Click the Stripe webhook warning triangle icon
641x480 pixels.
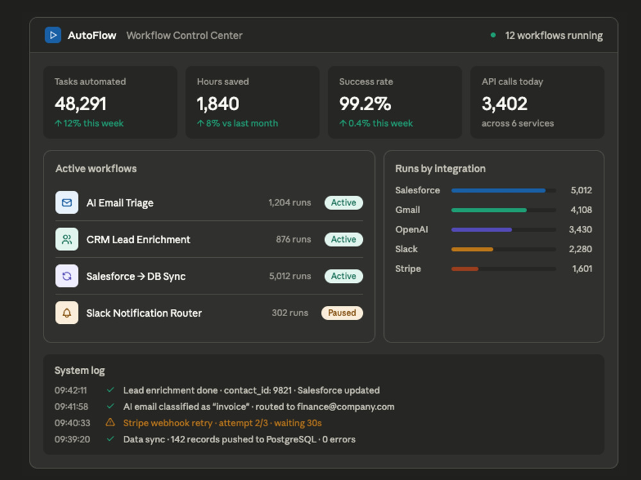pos(110,422)
